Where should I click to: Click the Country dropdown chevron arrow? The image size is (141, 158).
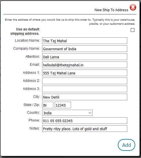point(90,113)
